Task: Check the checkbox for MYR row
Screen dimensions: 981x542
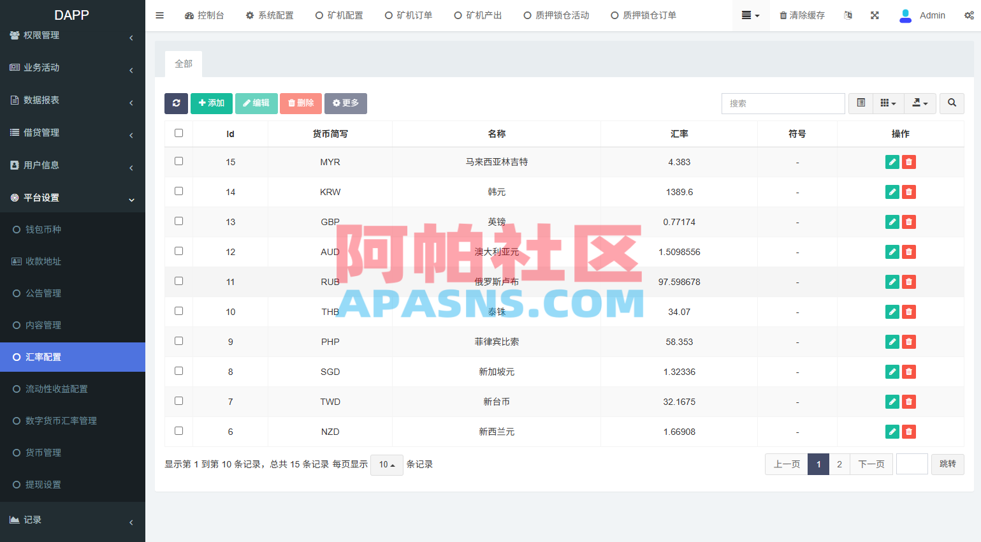Action: [x=178, y=161]
